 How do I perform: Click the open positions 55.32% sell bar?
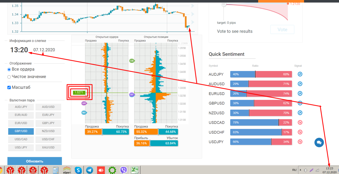click(146, 132)
